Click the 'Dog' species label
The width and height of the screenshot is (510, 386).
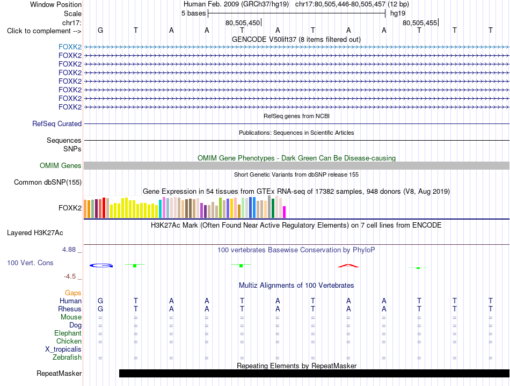click(76, 325)
